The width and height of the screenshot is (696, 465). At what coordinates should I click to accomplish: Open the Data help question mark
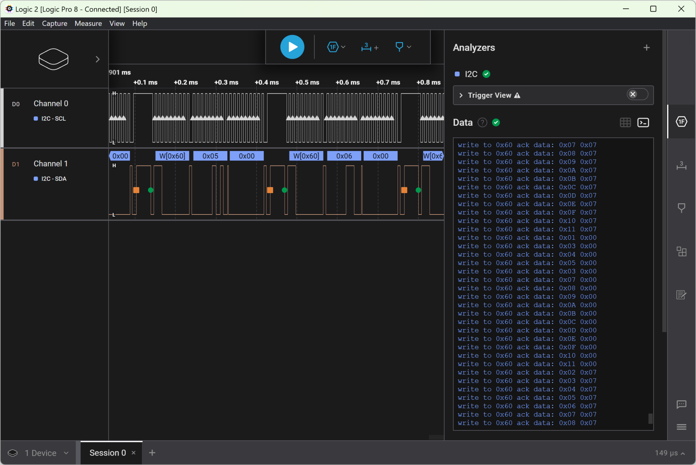point(482,122)
